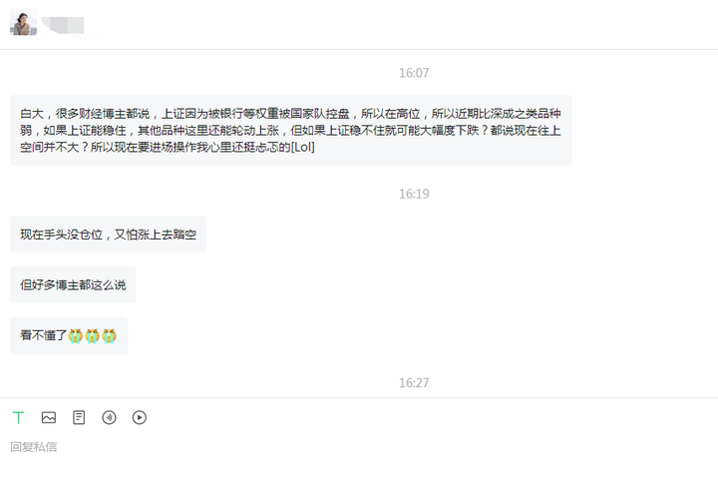Open the image attachment icon
The height and width of the screenshot is (478, 718).
tap(49, 417)
